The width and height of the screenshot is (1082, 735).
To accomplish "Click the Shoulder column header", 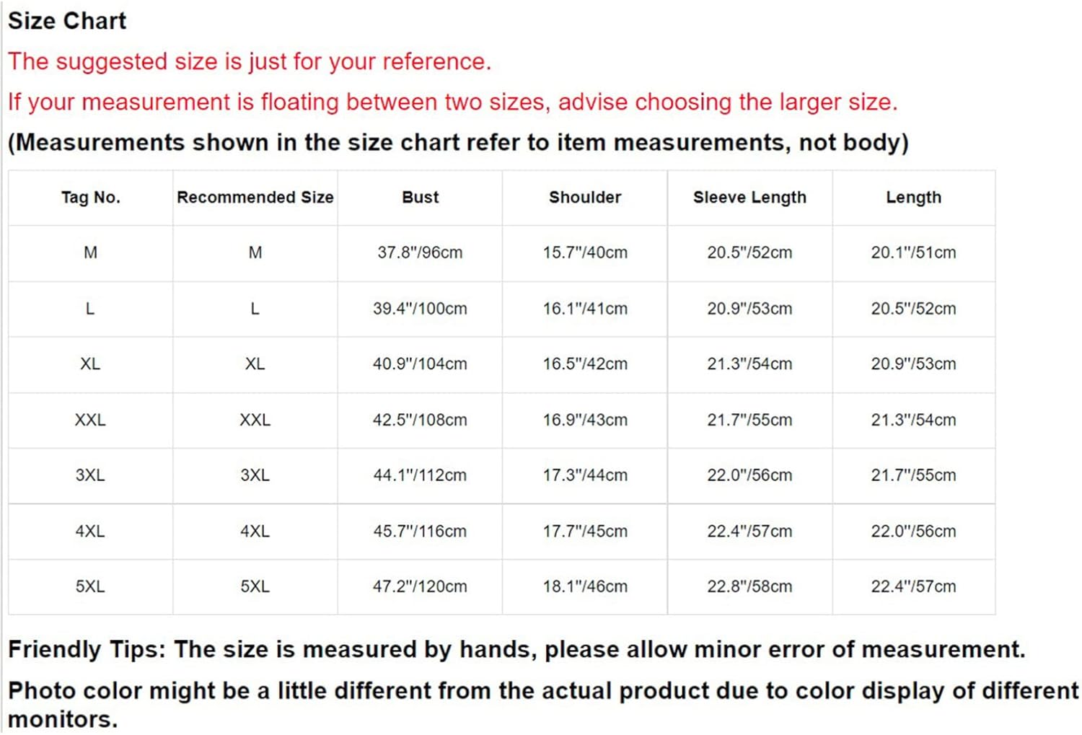I will (x=585, y=198).
